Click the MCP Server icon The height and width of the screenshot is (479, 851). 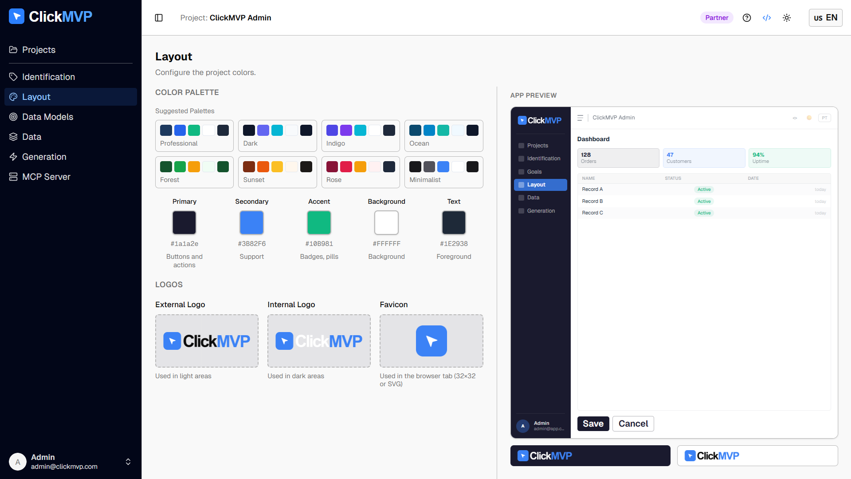click(13, 177)
